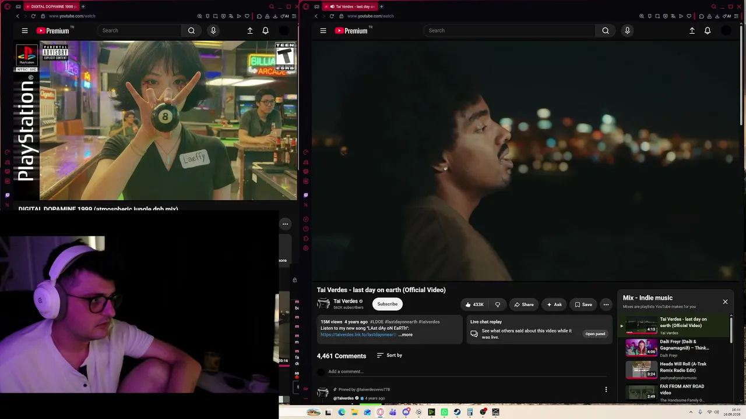This screenshot has width=746, height=419.
Task: Open notifications bell in right window
Action: (708, 30)
